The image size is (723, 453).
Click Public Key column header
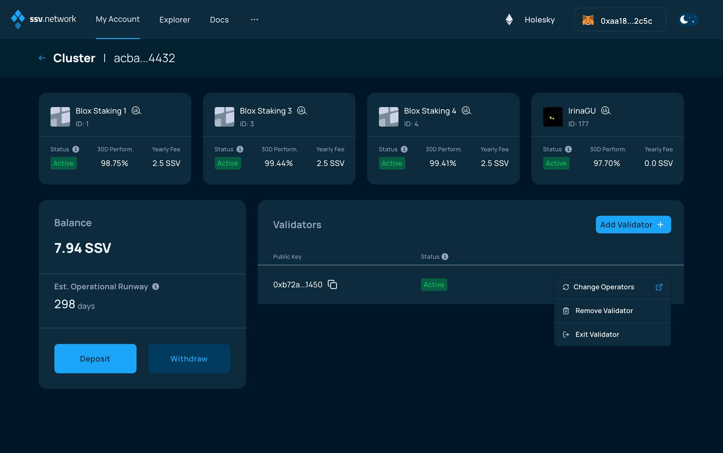287,256
